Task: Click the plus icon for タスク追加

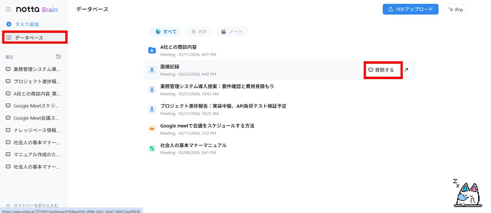Action: coord(9,24)
